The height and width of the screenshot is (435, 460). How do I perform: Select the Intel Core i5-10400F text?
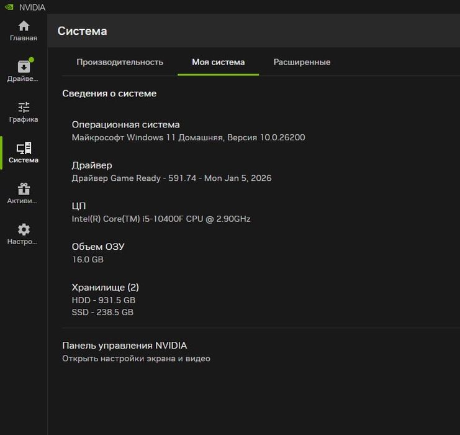click(161, 219)
